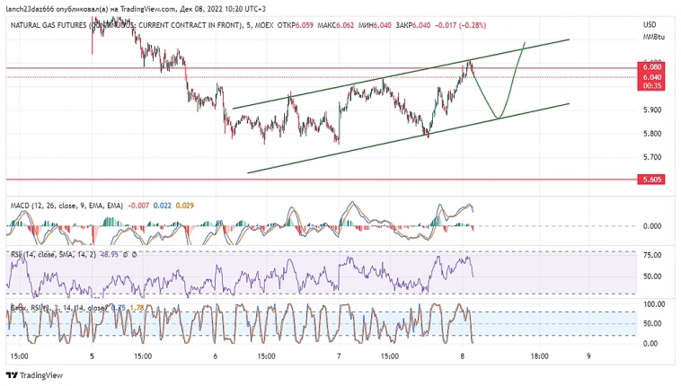Select the upper green channel trend line
This screenshot has width=681, height=386.
[x=401, y=74]
